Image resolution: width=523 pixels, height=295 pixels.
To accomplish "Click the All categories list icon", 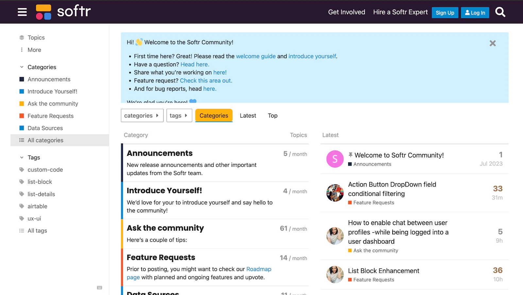I will [22, 140].
